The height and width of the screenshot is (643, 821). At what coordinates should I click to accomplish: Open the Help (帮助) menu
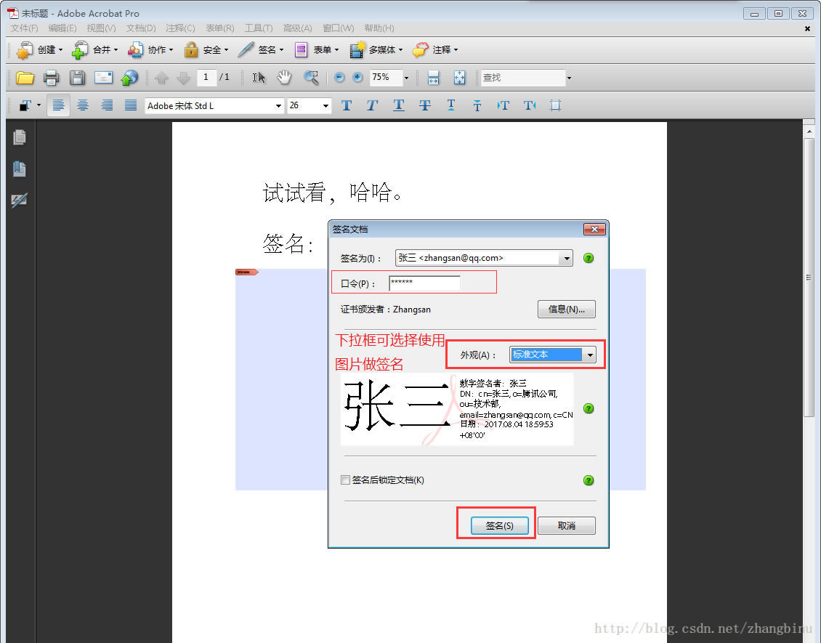379,28
